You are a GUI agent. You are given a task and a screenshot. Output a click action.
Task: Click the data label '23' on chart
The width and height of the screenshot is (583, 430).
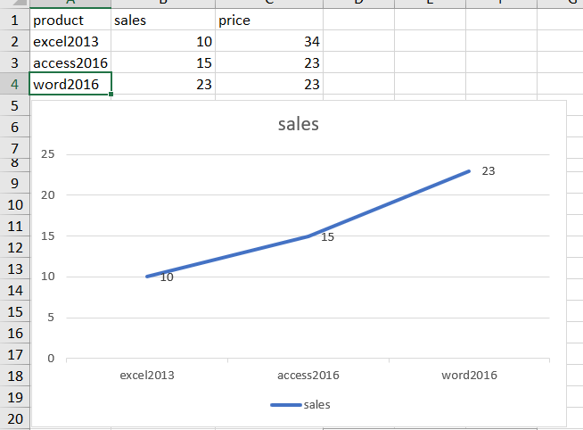click(489, 171)
